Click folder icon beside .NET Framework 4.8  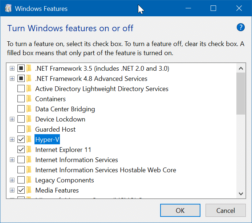[29, 78]
